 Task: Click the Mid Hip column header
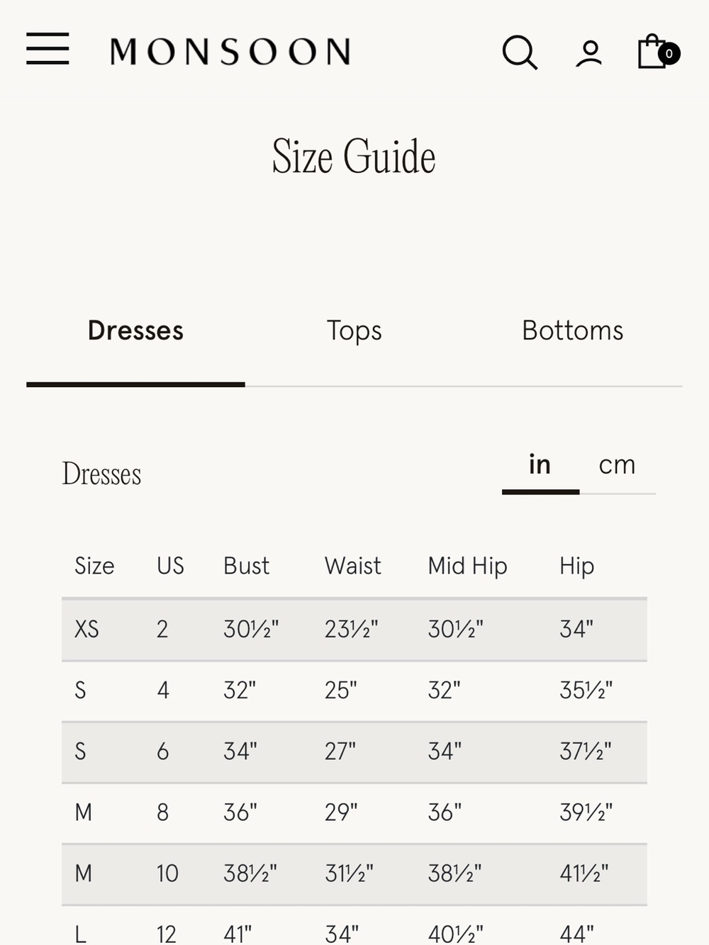(x=467, y=566)
